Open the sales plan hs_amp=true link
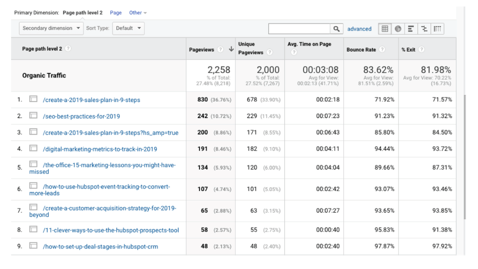This screenshot has height=269, width=478. pos(110,133)
